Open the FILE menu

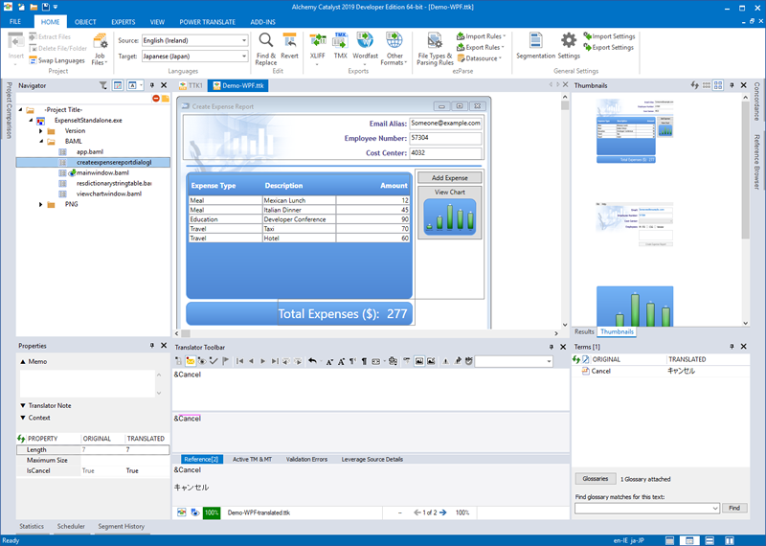coord(15,21)
